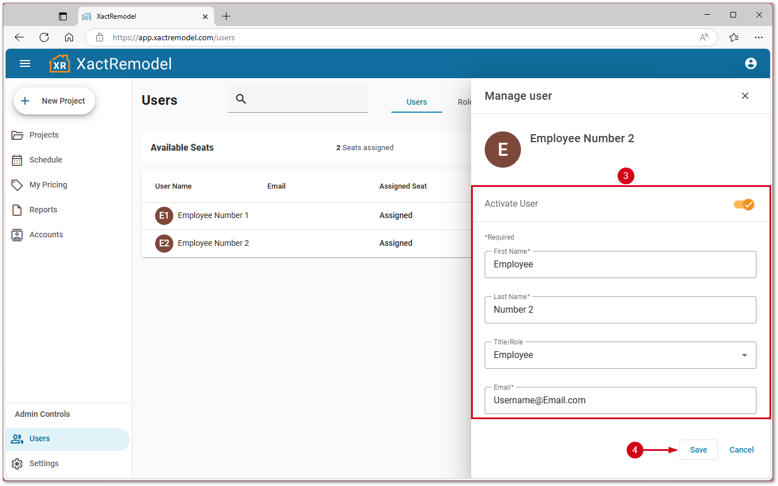The height and width of the screenshot is (486, 778).
Task: Click the Projects folder icon
Action: (x=18, y=135)
